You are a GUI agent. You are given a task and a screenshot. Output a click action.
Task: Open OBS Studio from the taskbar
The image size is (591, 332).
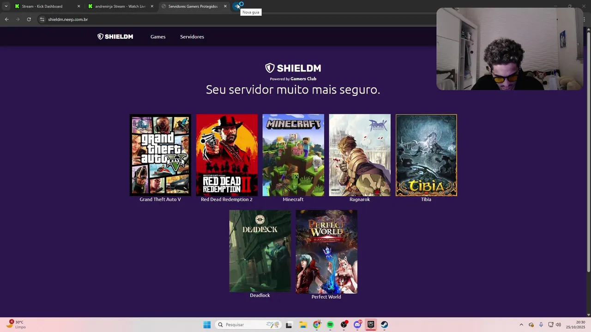click(344, 325)
